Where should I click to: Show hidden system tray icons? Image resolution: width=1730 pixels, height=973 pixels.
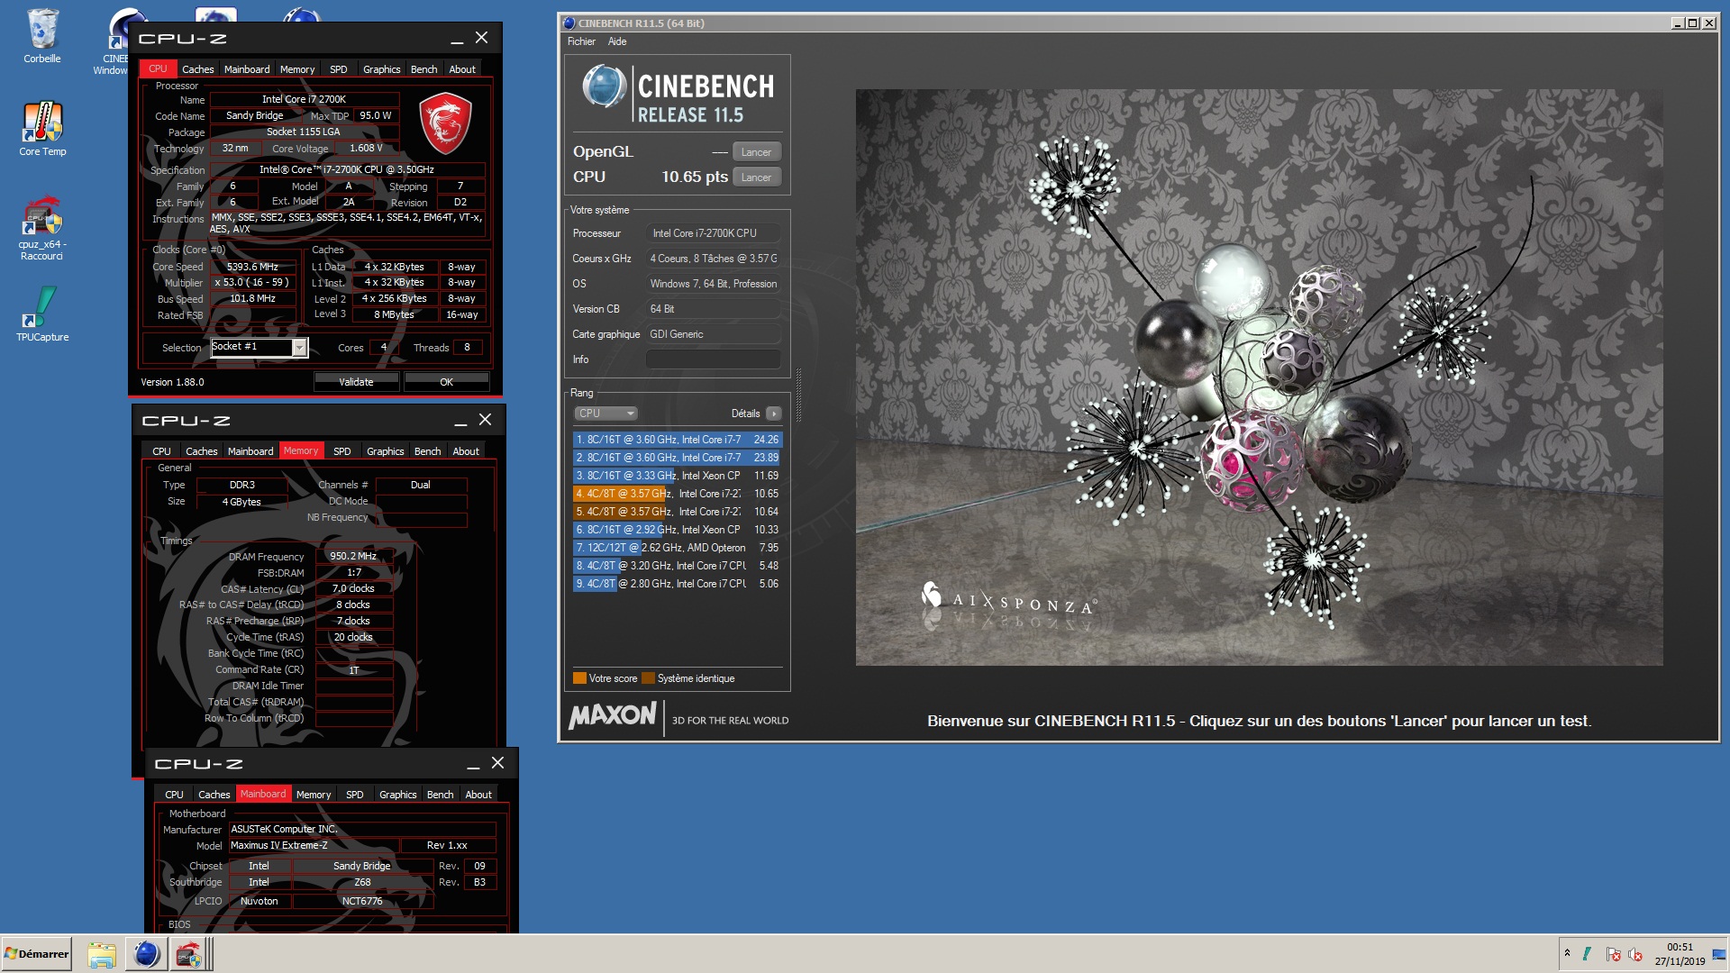point(1567,953)
